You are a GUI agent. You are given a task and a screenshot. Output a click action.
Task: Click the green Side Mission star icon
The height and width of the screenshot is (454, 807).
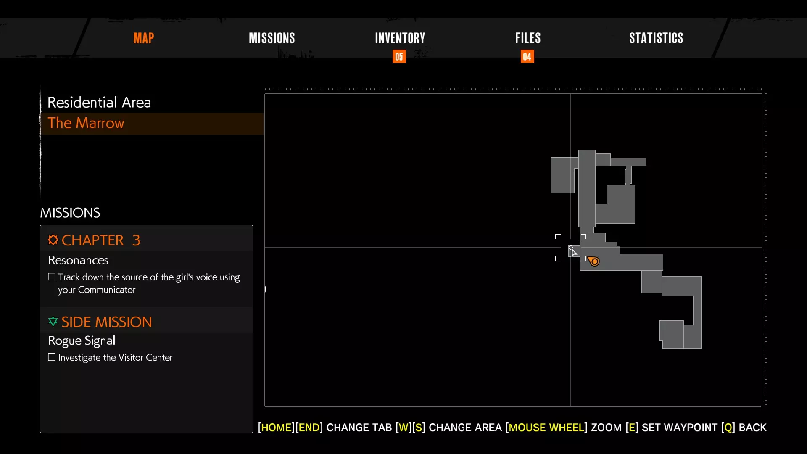(53, 322)
